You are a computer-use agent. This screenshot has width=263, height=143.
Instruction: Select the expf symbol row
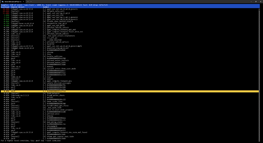[x=130, y=77]
